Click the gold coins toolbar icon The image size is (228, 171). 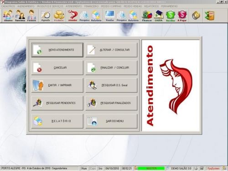pyautogui.click(x=196, y=16)
